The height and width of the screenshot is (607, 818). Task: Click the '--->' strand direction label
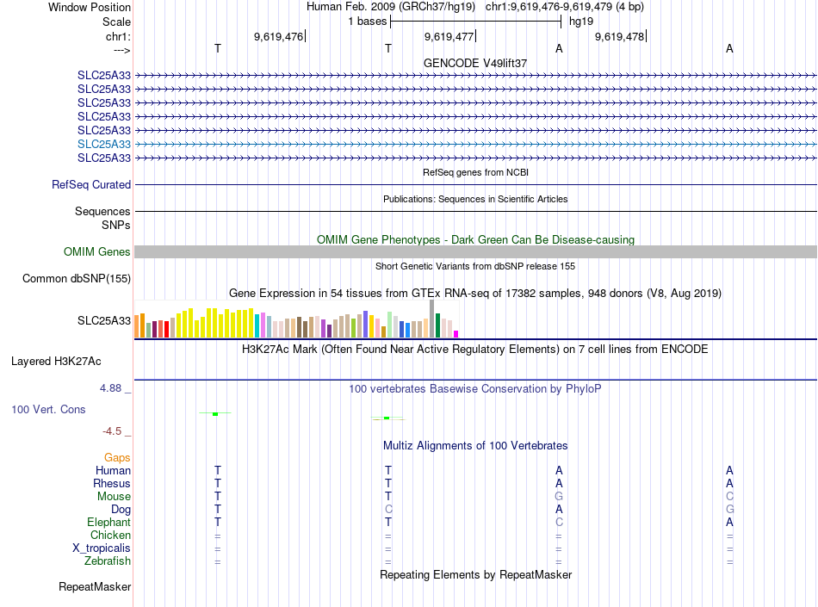121,51
